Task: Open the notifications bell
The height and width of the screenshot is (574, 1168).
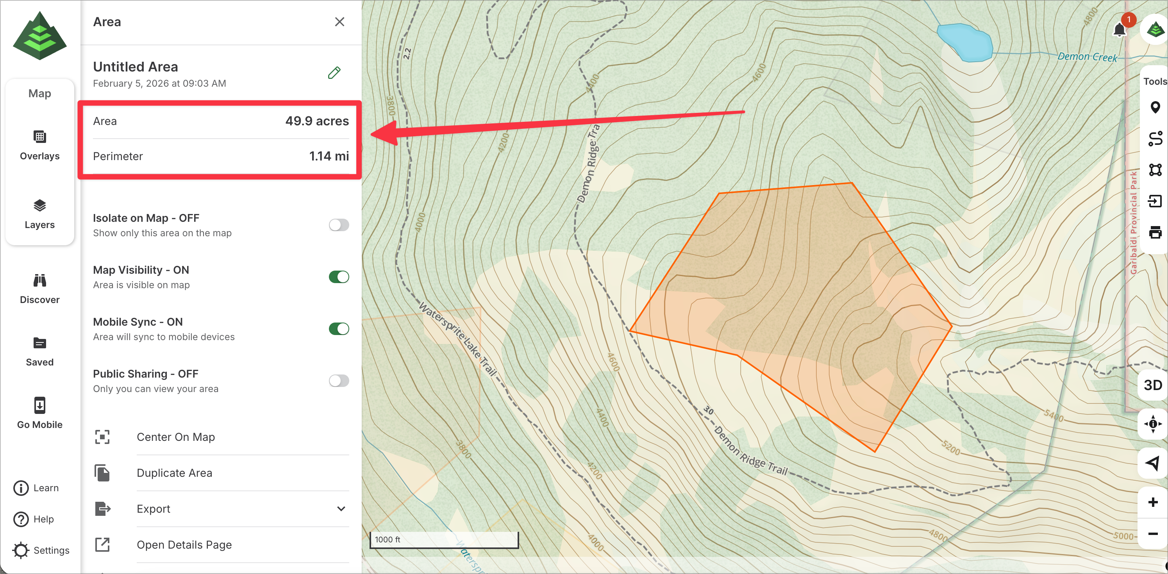Action: pyautogui.click(x=1119, y=30)
